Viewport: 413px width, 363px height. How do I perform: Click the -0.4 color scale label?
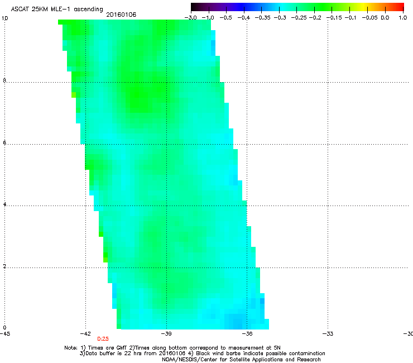244,18
